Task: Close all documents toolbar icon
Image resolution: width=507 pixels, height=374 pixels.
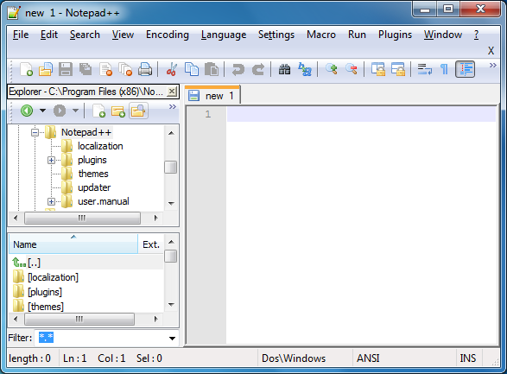Action: coord(125,69)
